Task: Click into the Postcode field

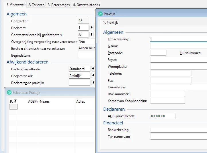Action: click(158, 53)
